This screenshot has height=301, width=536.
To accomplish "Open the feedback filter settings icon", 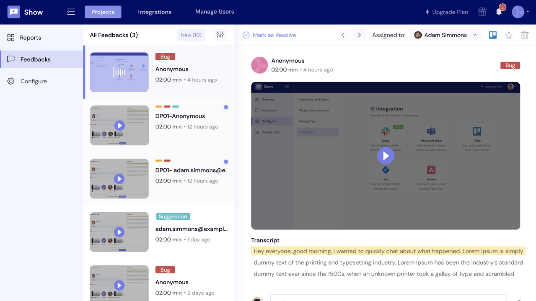I will click(x=220, y=35).
